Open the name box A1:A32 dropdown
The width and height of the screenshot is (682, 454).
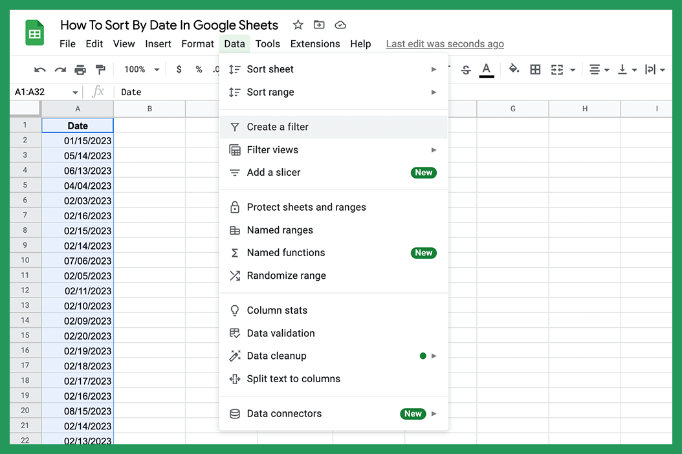pos(75,92)
